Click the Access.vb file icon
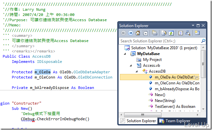Viewport: 212px width, 130px height. pos(139,65)
